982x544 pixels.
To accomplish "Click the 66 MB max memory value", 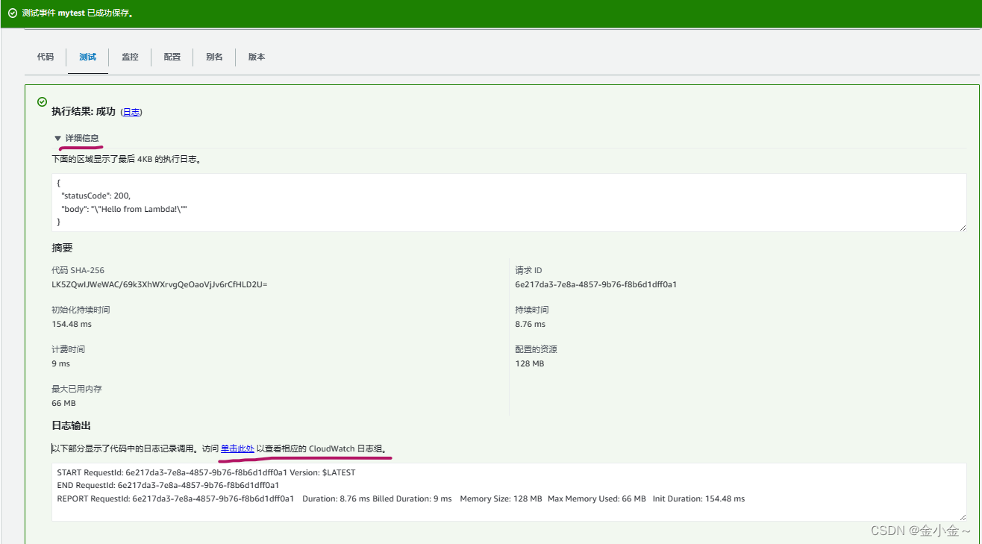I will pyautogui.click(x=63, y=403).
